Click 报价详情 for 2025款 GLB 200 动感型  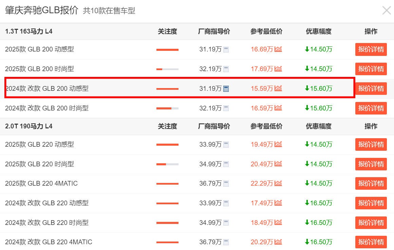[x=371, y=49]
